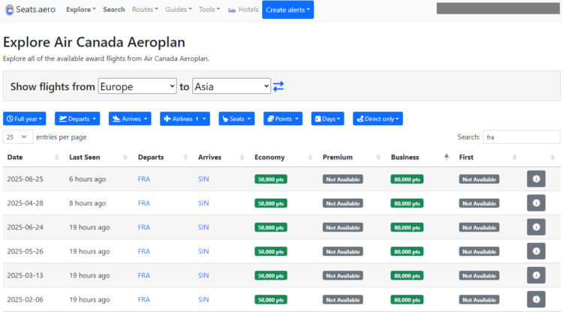Screen dimensions: 563x312
Task: Open the Guides menu in navbar
Action: click(179, 10)
